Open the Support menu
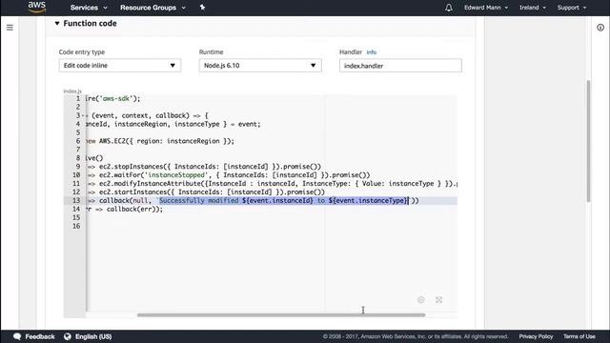Image resolution: width=610 pixels, height=343 pixels. click(572, 8)
